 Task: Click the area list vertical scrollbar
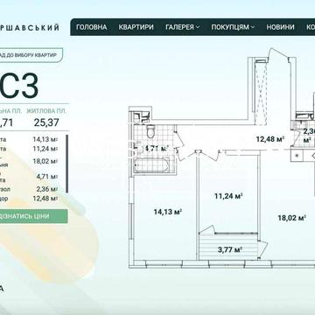click(x=67, y=164)
